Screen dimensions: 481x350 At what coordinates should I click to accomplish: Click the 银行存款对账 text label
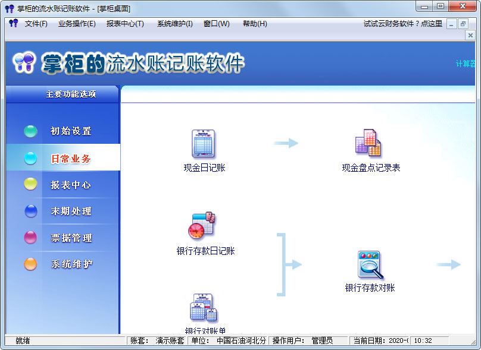(370, 288)
